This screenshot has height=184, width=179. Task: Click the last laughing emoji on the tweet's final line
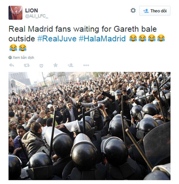coord(23,48)
